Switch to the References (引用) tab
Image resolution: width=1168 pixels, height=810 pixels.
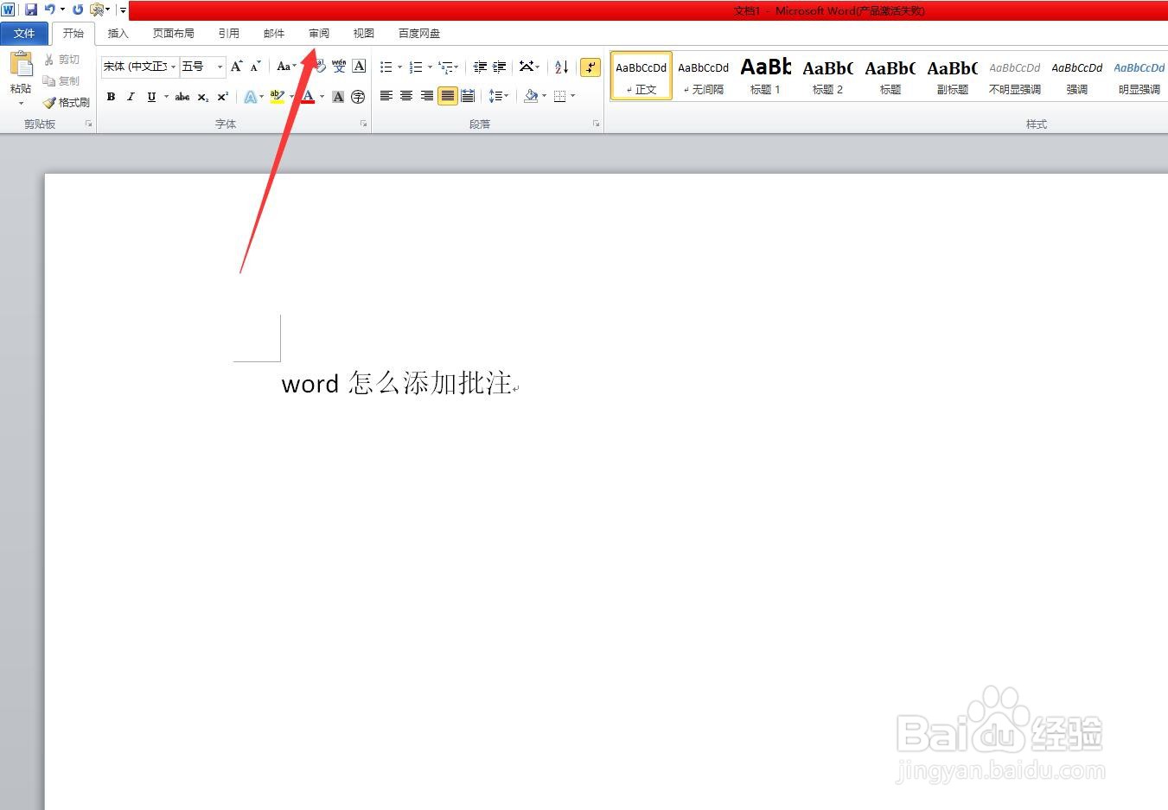click(x=228, y=34)
